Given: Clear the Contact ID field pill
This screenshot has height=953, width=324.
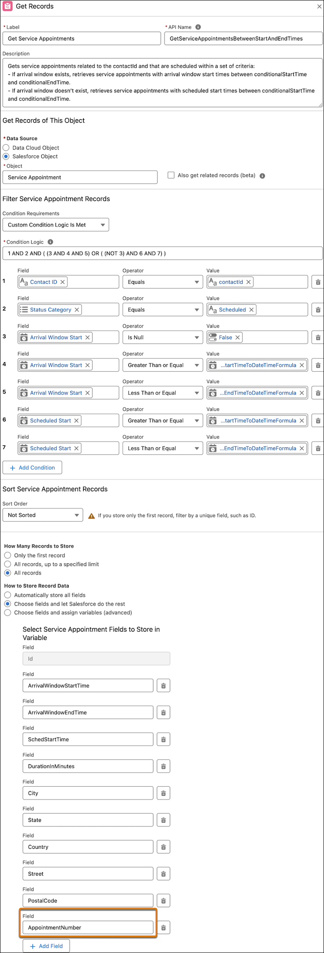Looking at the screenshot, I should click(x=62, y=282).
